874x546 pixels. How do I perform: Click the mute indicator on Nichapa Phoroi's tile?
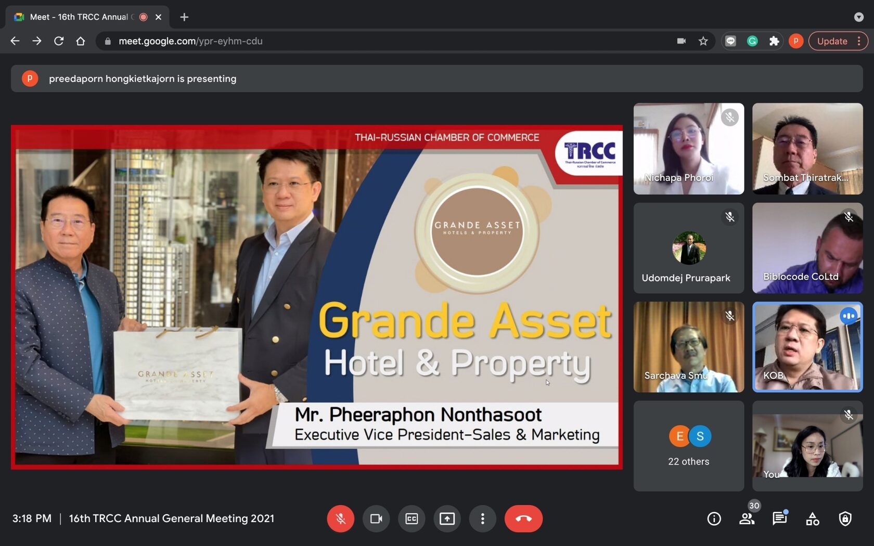pos(730,118)
